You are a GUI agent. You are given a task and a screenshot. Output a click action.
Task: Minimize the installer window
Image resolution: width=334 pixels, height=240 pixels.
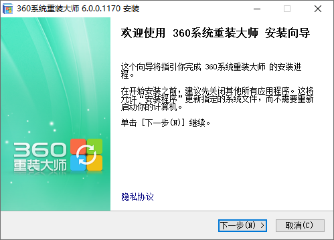257,9
